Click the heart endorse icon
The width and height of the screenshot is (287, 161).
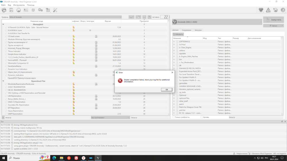261,10
